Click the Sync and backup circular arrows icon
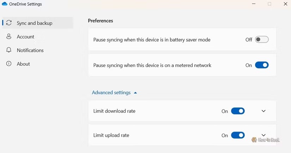Image resolution: width=291 pixels, height=153 pixels. (x=9, y=23)
